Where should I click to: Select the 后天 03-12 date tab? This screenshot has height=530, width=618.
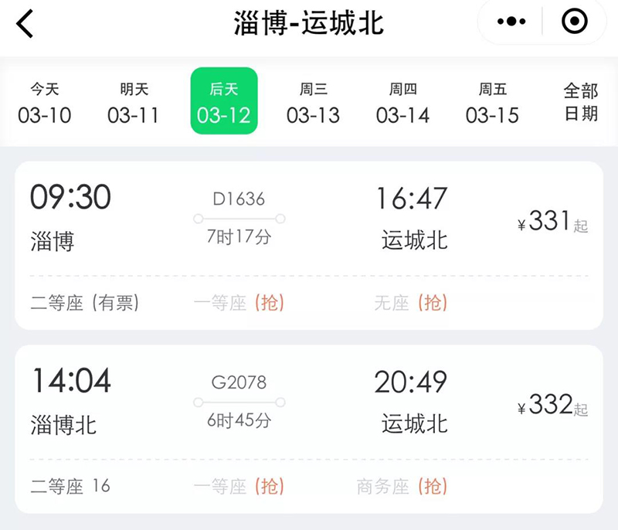click(224, 104)
